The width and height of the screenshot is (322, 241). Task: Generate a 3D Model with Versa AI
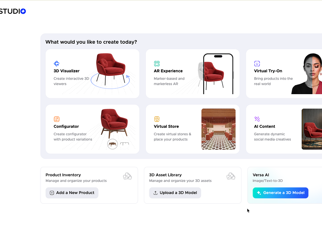point(280,193)
